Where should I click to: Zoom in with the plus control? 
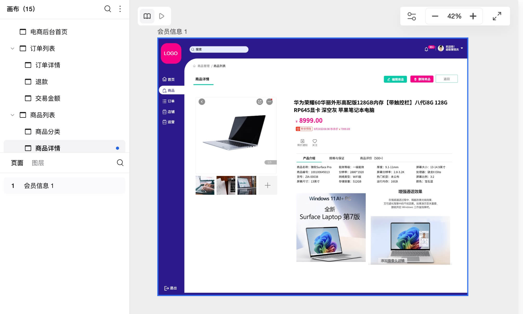click(x=473, y=16)
